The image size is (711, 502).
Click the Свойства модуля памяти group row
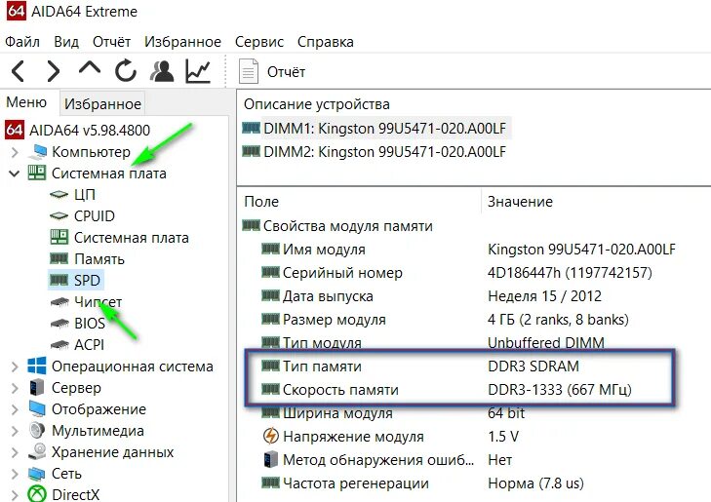(347, 225)
